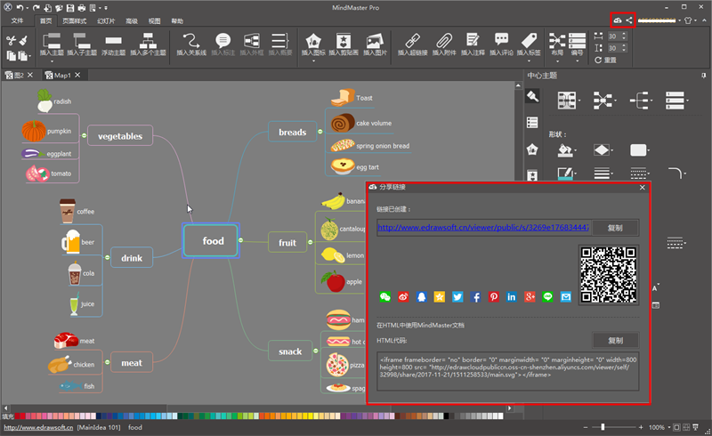Click Insert Multiple Topics (插入多个主题) icon
This screenshot has width=712, height=436.
coord(148,41)
